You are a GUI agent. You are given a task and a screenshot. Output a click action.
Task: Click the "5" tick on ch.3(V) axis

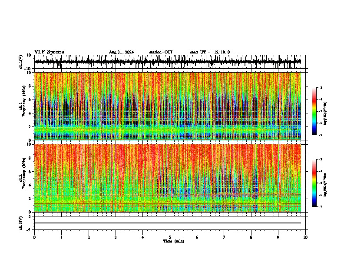[x=30, y=216]
